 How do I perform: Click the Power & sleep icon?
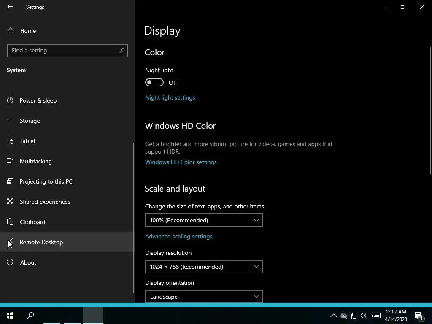(x=10, y=100)
